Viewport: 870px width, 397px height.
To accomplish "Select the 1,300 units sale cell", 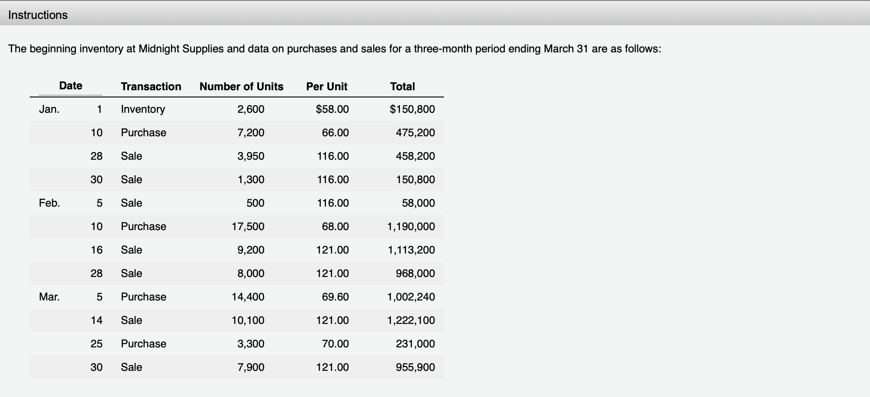I will [x=251, y=180].
